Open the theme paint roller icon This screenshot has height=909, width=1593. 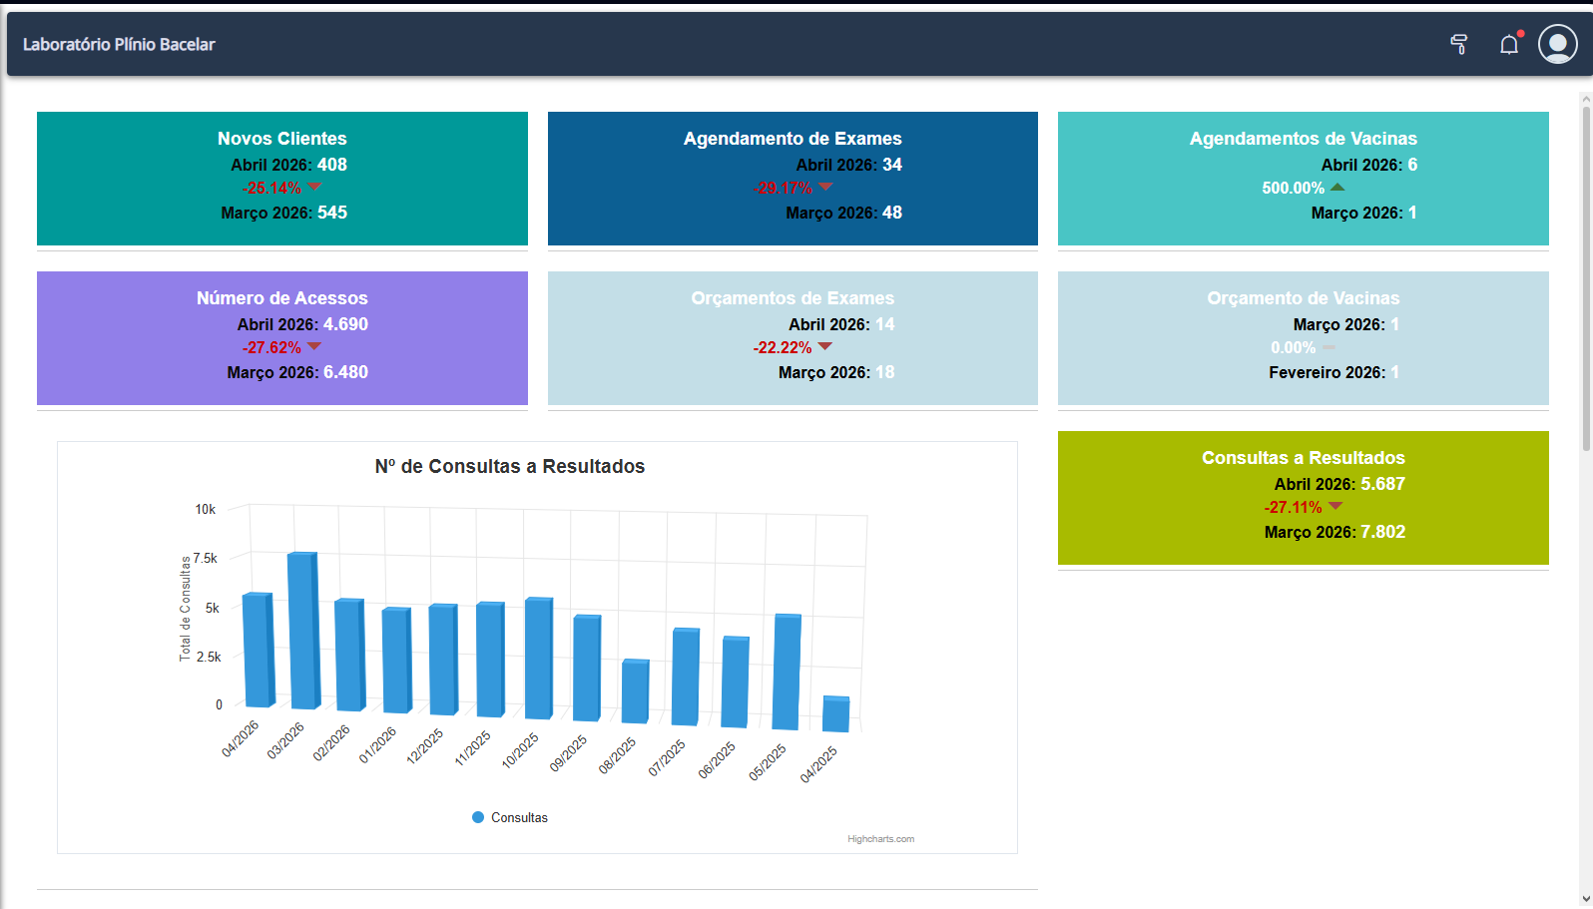1459,44
